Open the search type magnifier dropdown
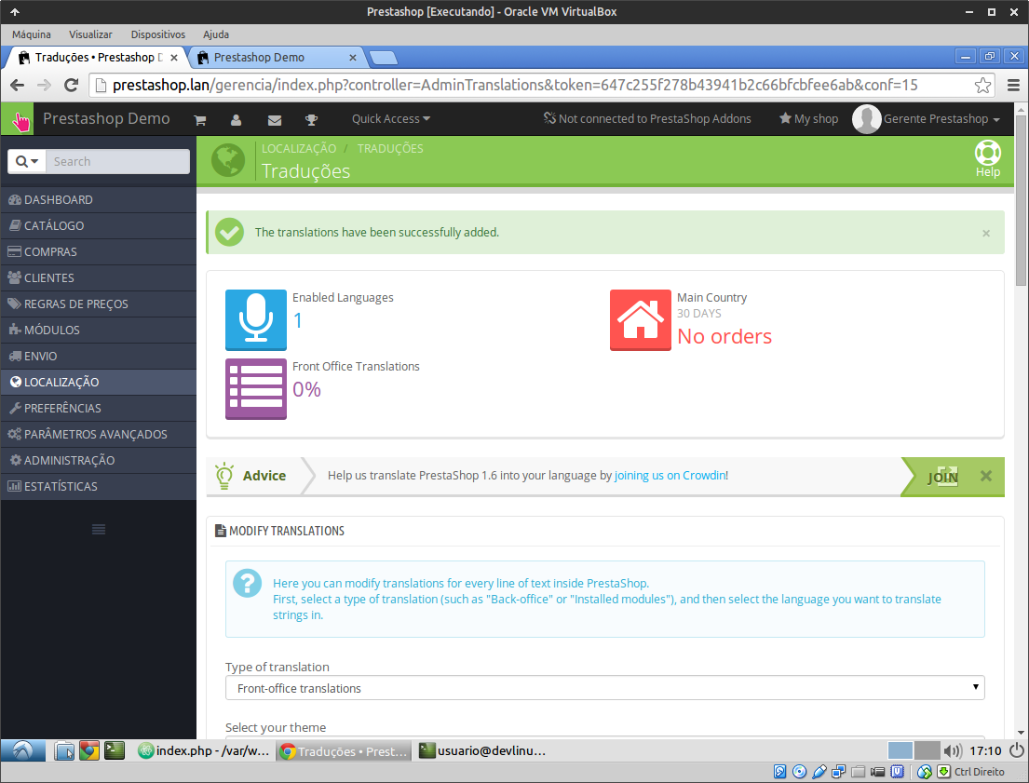Screen dimensions: 1029x783 coord(27,161)
